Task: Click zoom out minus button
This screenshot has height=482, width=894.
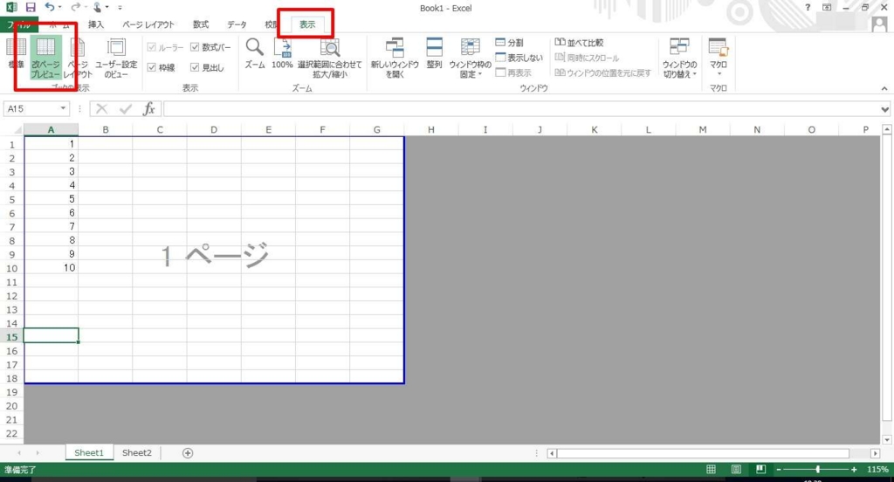Action: (778, 470)
